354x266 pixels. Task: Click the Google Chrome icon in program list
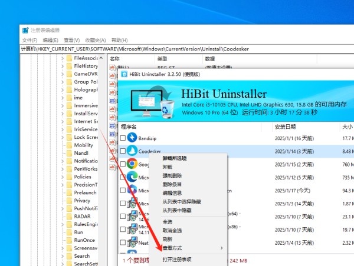click(x=132, y=164)
